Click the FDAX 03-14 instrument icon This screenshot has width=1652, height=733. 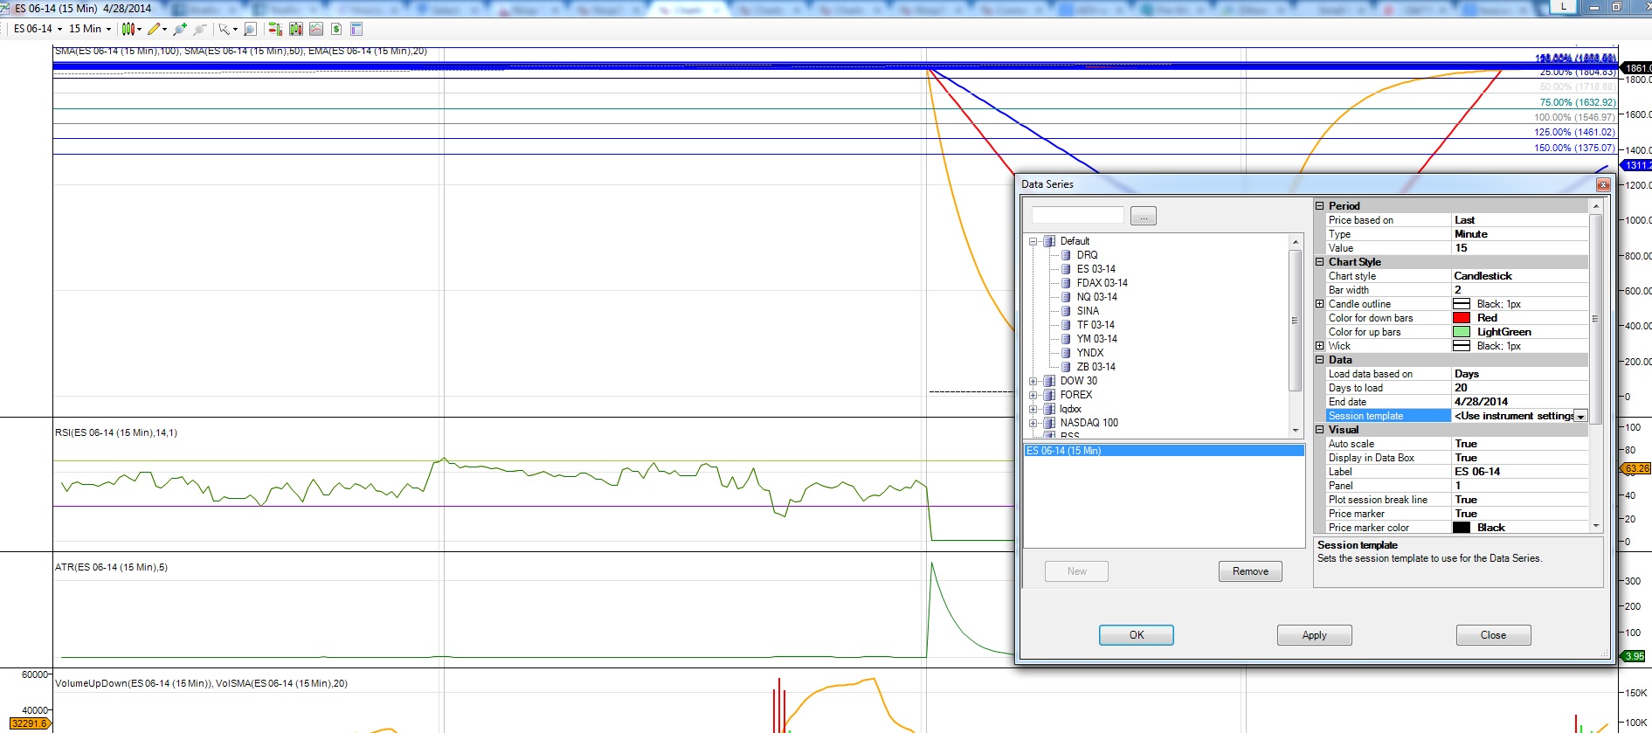[x=1066, y=283]
